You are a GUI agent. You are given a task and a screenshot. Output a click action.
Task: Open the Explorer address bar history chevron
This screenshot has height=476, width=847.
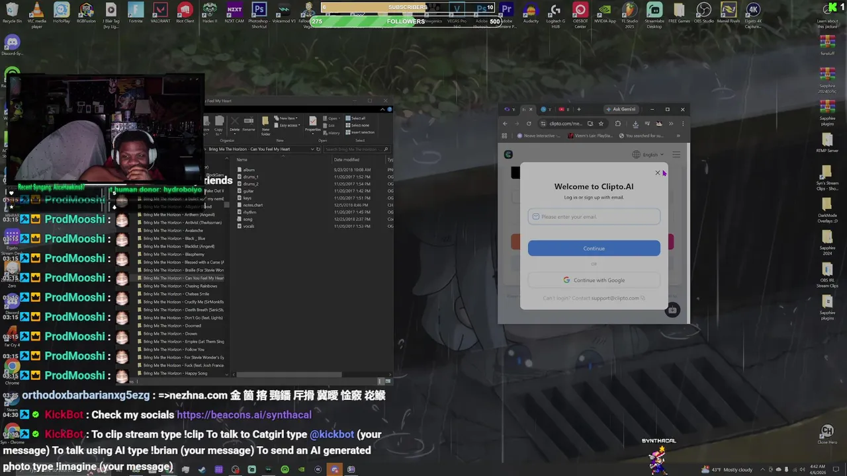(312, 149)
